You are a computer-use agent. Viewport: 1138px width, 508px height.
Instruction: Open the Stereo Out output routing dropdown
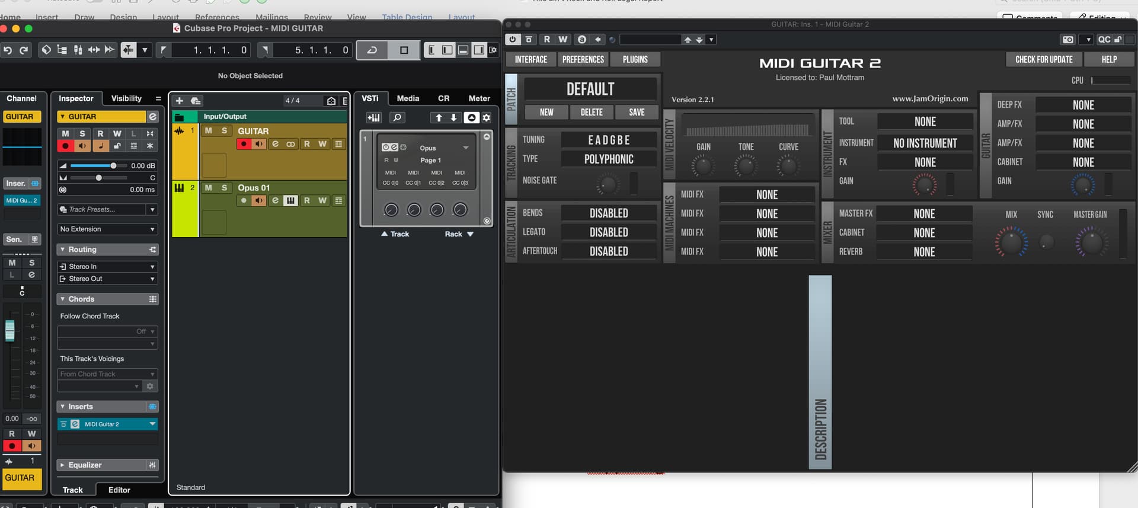pos(107,279)
